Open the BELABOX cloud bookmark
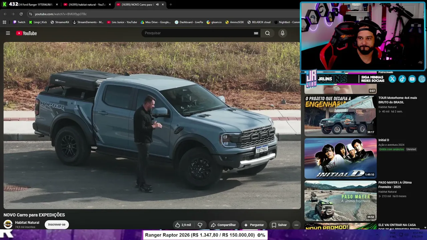The height and width of the screenshot is (240, 427). [x=259, y=22]
